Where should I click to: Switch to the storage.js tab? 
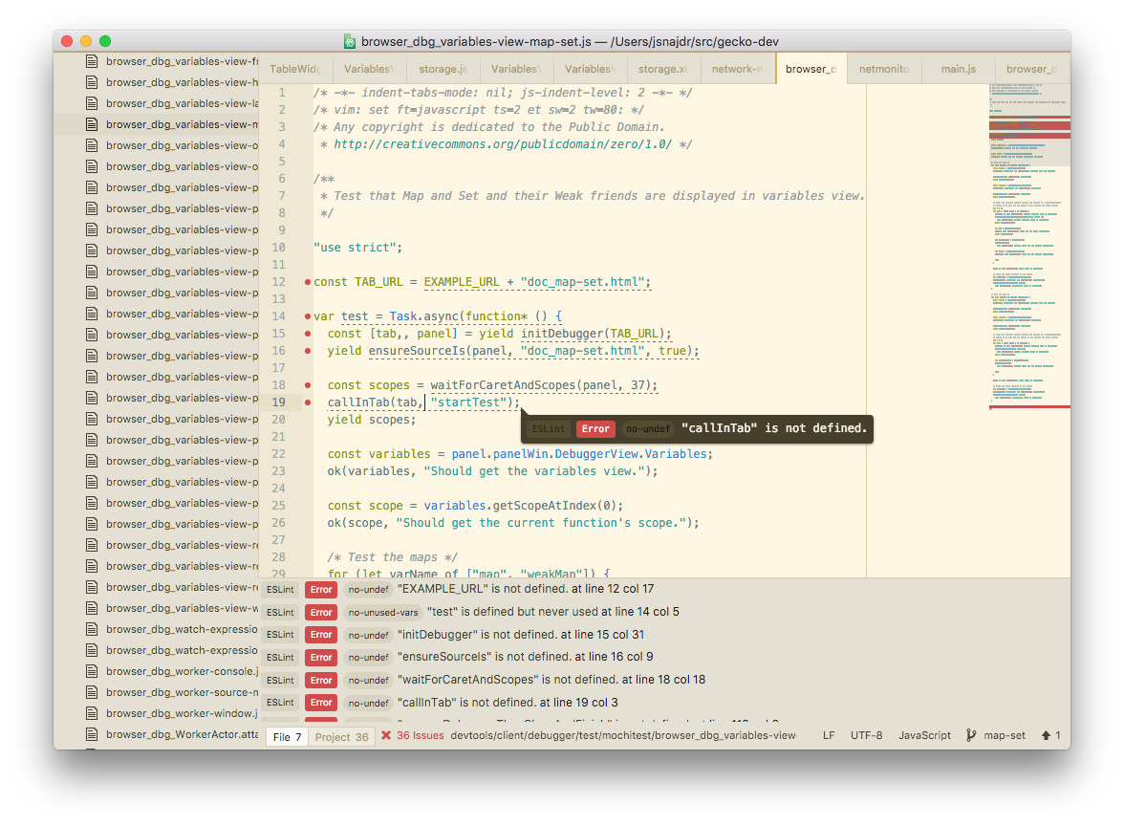coord(443,69)
